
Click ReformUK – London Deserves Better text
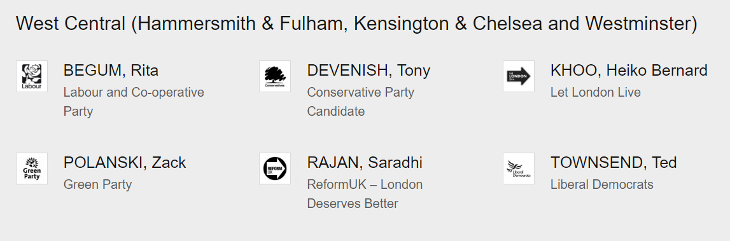(365, 194)
